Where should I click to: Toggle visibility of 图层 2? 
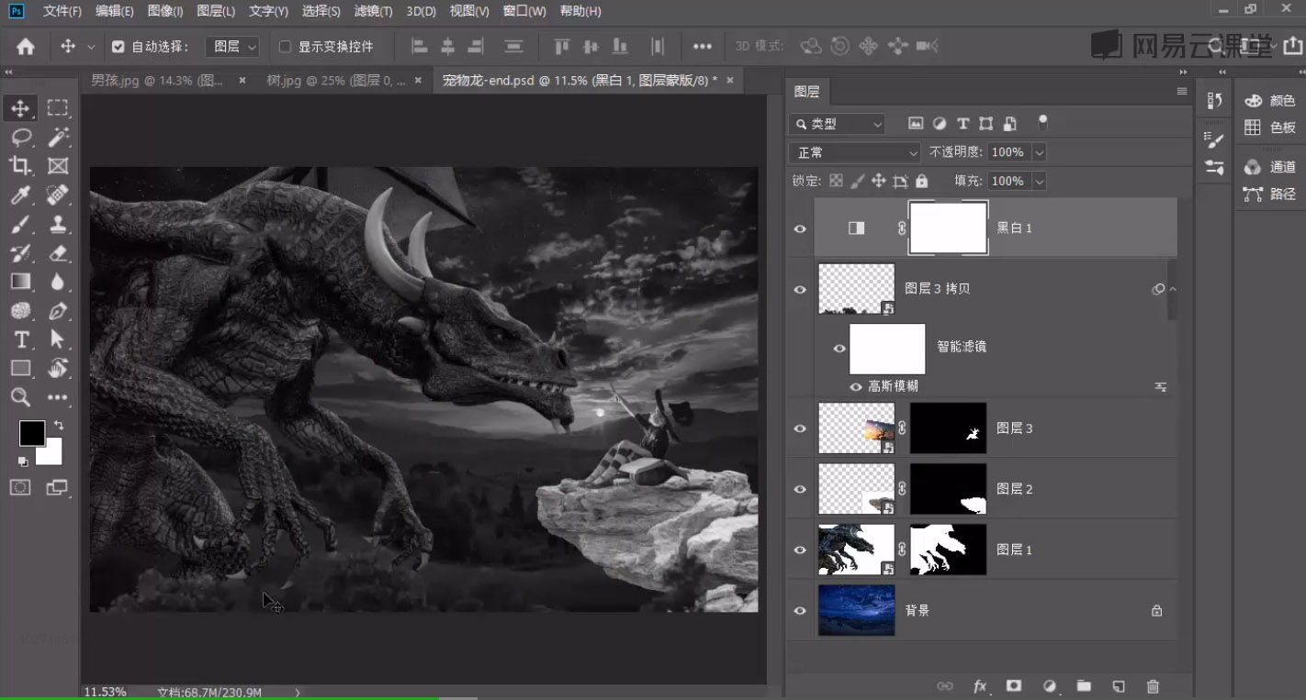[x=800, y=489]
